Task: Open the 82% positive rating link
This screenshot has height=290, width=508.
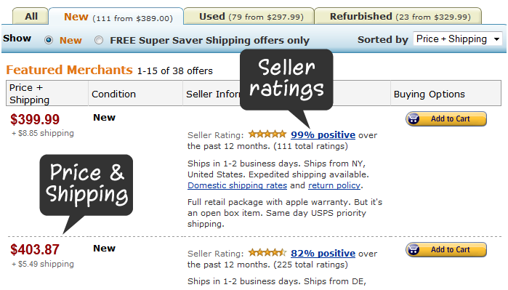Action: [323, 253]
